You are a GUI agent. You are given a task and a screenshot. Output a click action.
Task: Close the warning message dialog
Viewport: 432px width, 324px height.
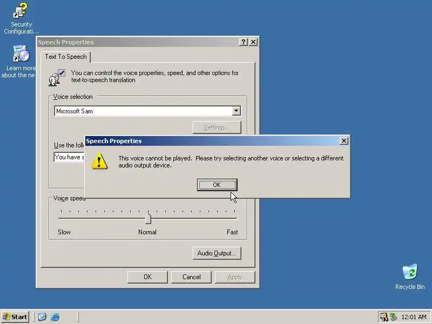click(x=343, y=141)
